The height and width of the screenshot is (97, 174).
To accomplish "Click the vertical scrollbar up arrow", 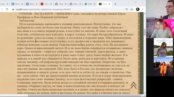I will coord(145,13).
